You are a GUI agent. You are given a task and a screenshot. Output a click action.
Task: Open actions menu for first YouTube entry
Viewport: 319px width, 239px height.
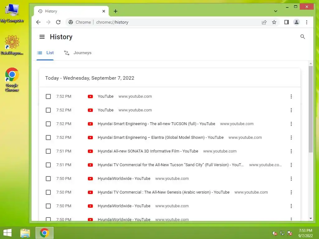click(291, 96)
